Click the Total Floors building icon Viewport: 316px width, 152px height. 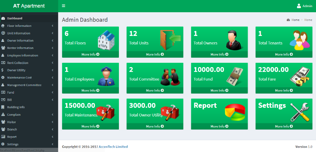click(106, 40)
